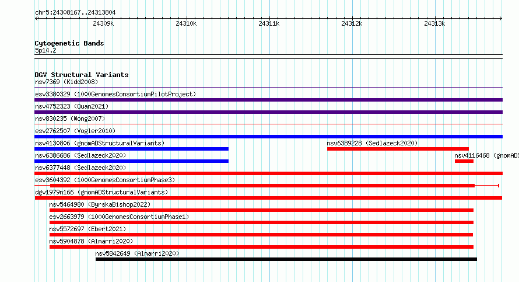Click the nsv4752323 (Quan2021) label
The width and height of the screenshot is (519, 282).
pos(72,106)
